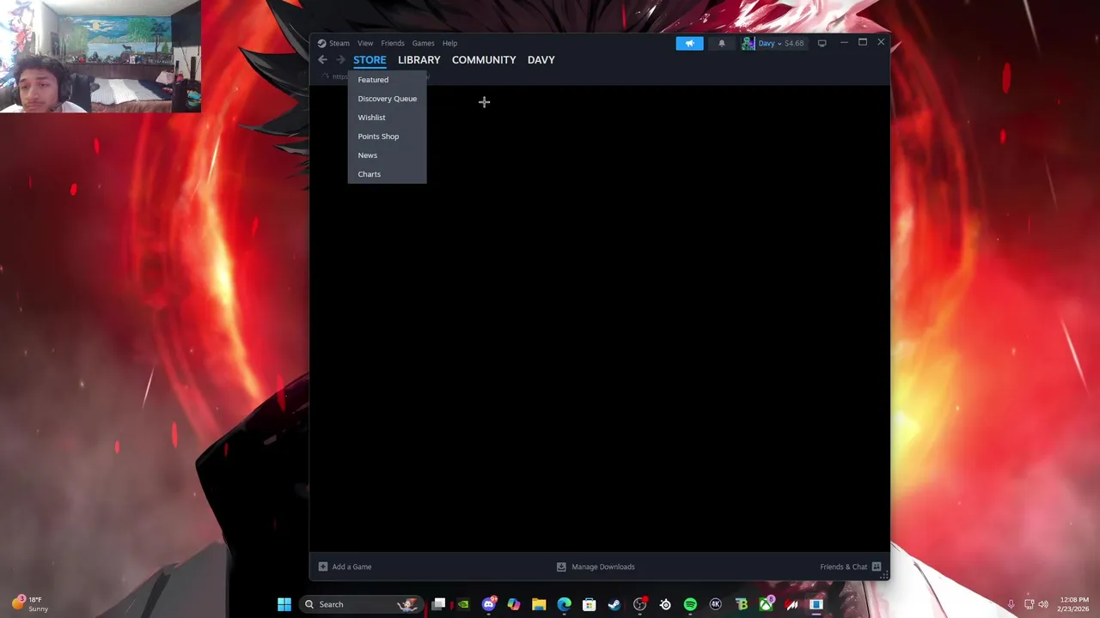Open Discord from the taskbar
Viewport: 1100px width, 618px height.
pyautogui.click(x=489, y=604)
